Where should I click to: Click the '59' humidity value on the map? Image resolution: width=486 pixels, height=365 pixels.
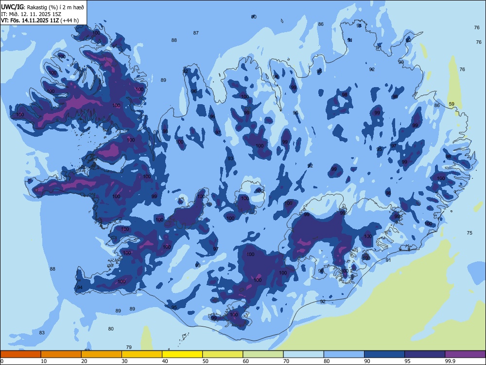click(x=451, y=104)
